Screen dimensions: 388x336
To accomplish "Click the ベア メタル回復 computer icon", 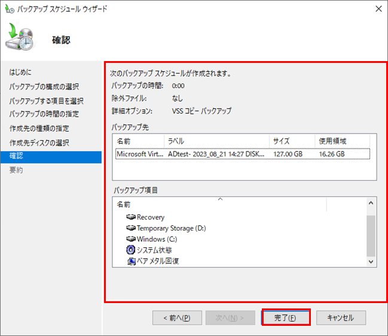I will click(132, 261).
